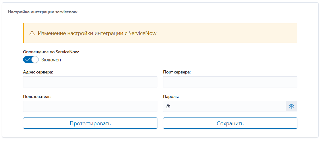Click the Пользователь label
This screenshot has width=321, height=142.
37,96
